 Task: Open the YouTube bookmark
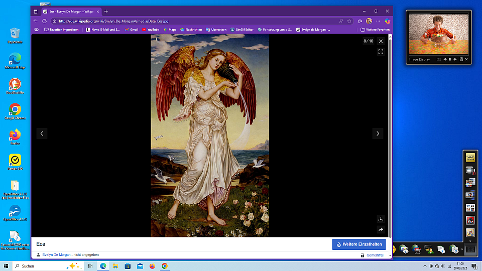pyautogui.click(x=151, y=30)
